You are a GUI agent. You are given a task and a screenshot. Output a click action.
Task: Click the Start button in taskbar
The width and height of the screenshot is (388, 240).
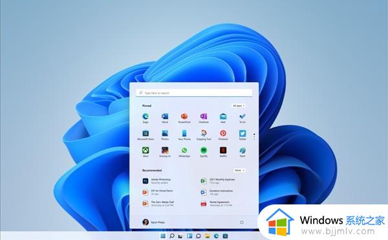pyautogui.click(x=163, y=235)
